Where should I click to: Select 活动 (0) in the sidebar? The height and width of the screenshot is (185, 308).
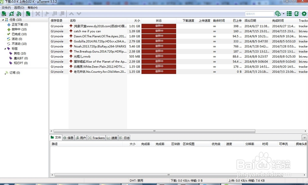[x=17, y=39]
